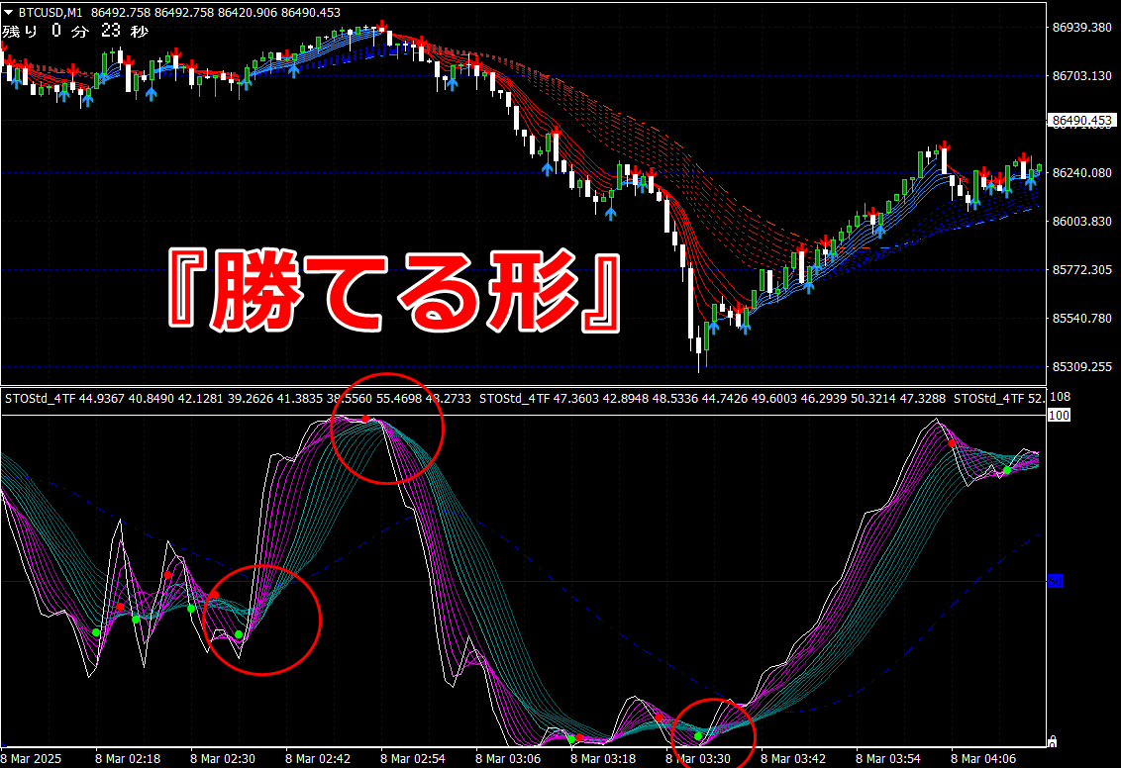Click the 8 Mar 2025 date label
The image size is (1121, 768).
click(31, 759)
